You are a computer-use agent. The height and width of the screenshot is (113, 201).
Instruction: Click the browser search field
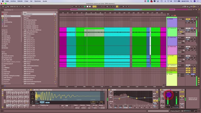click(30, 10)
